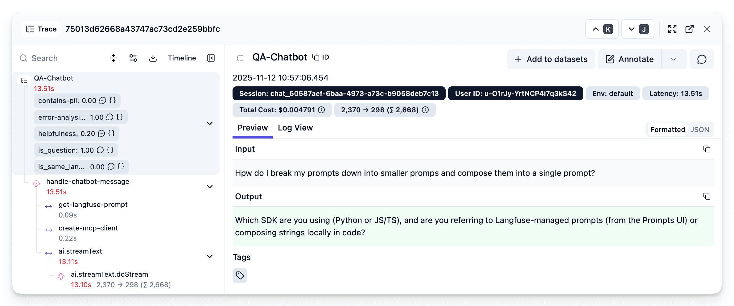Viewport: 734px width, 306px height.
Task: Expand trace view to fullscreen
Action: click(672, 29)
